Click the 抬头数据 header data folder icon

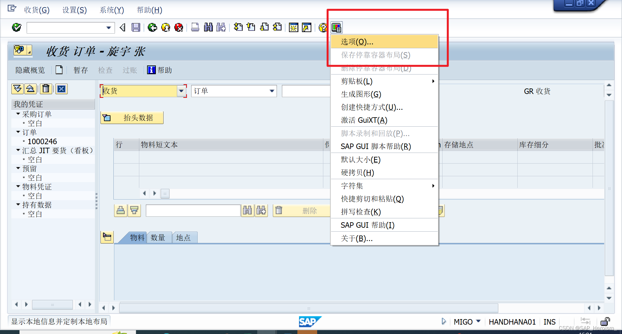(x=107, y=118)
